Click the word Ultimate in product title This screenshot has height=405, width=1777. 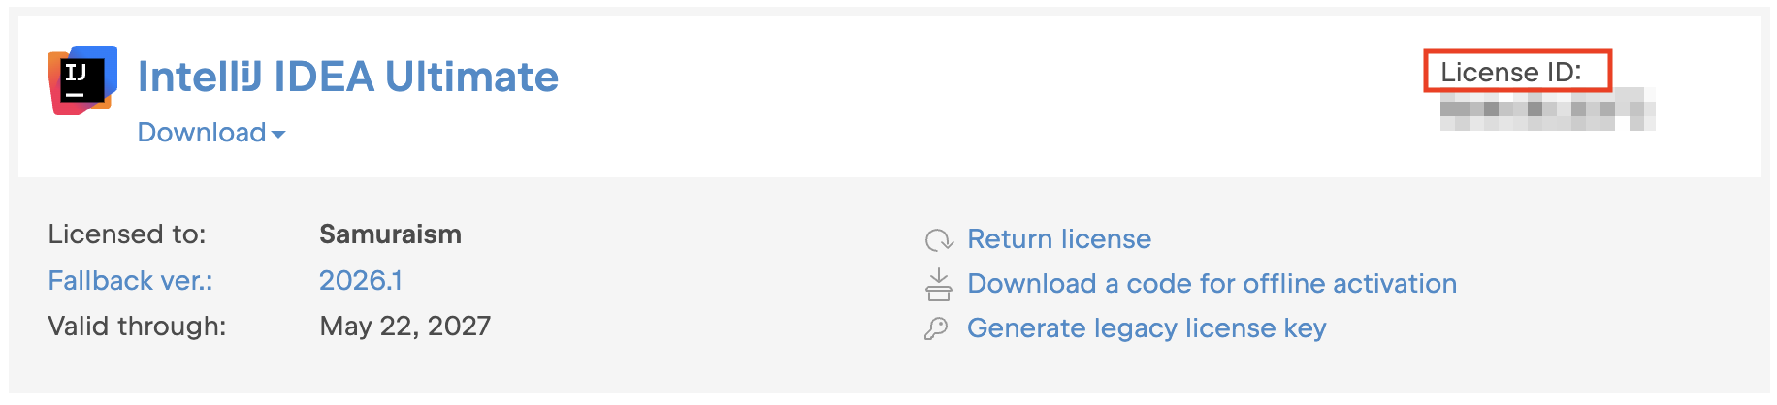[x=472, y=77]
